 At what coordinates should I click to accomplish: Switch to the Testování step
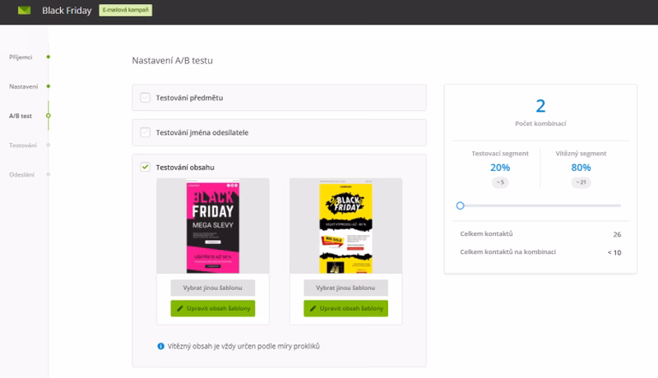[23, 145]
